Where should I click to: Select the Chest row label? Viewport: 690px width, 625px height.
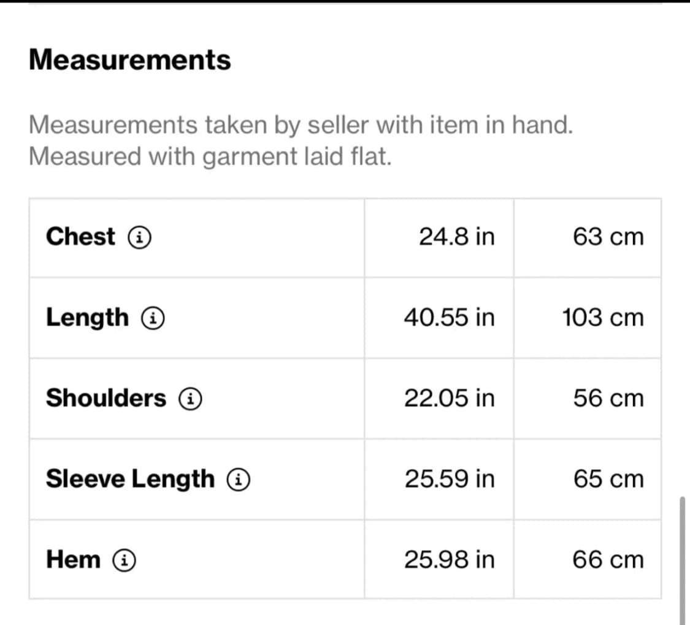click(x=80, y=236)
